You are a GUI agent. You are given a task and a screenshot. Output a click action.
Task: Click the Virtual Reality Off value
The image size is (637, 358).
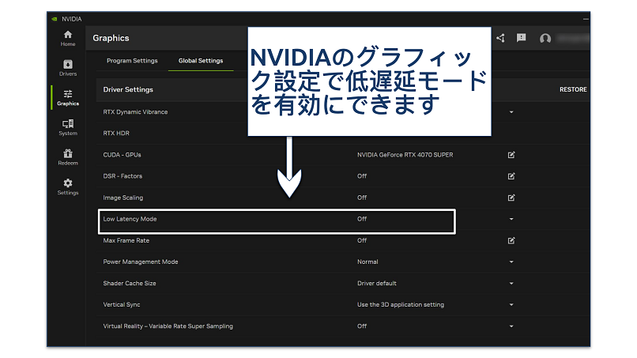coord(361,326)
